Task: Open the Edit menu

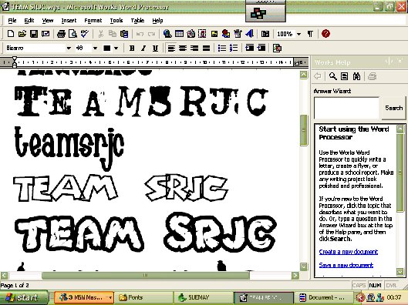Action: coord(29,20)
